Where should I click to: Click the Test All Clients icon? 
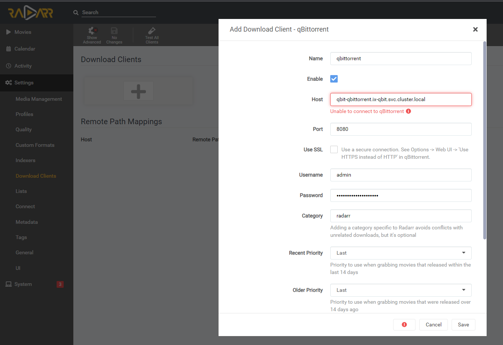[152, 31]
